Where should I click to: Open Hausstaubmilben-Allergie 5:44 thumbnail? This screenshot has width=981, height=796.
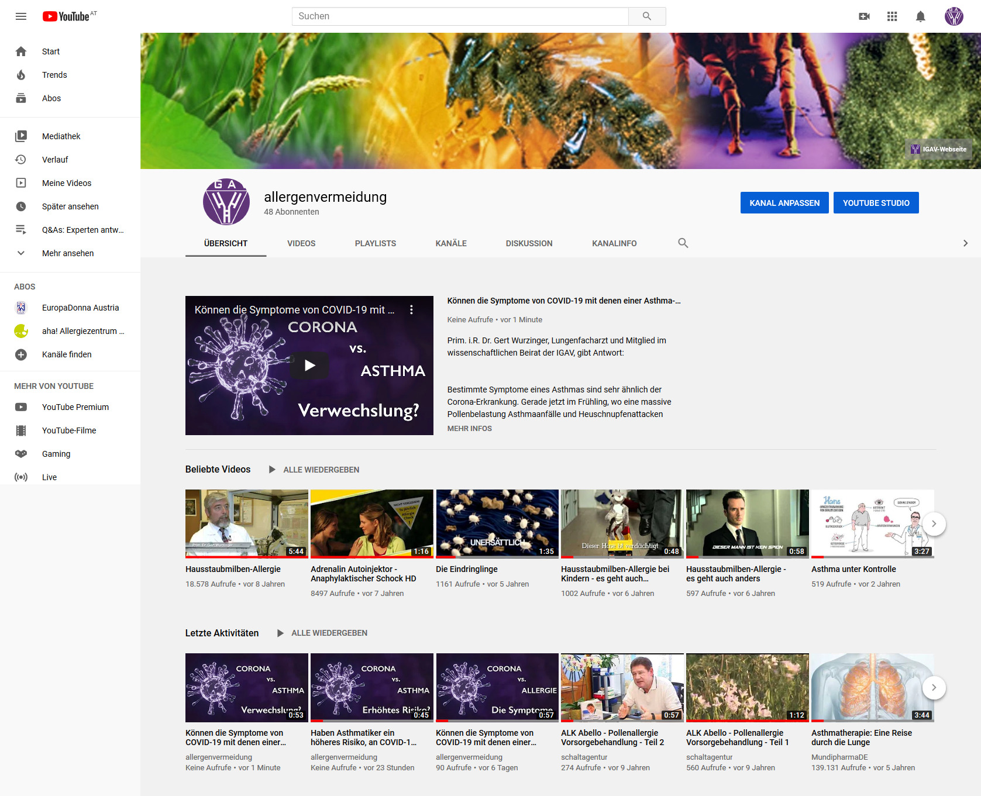click(x=247, y=523)
